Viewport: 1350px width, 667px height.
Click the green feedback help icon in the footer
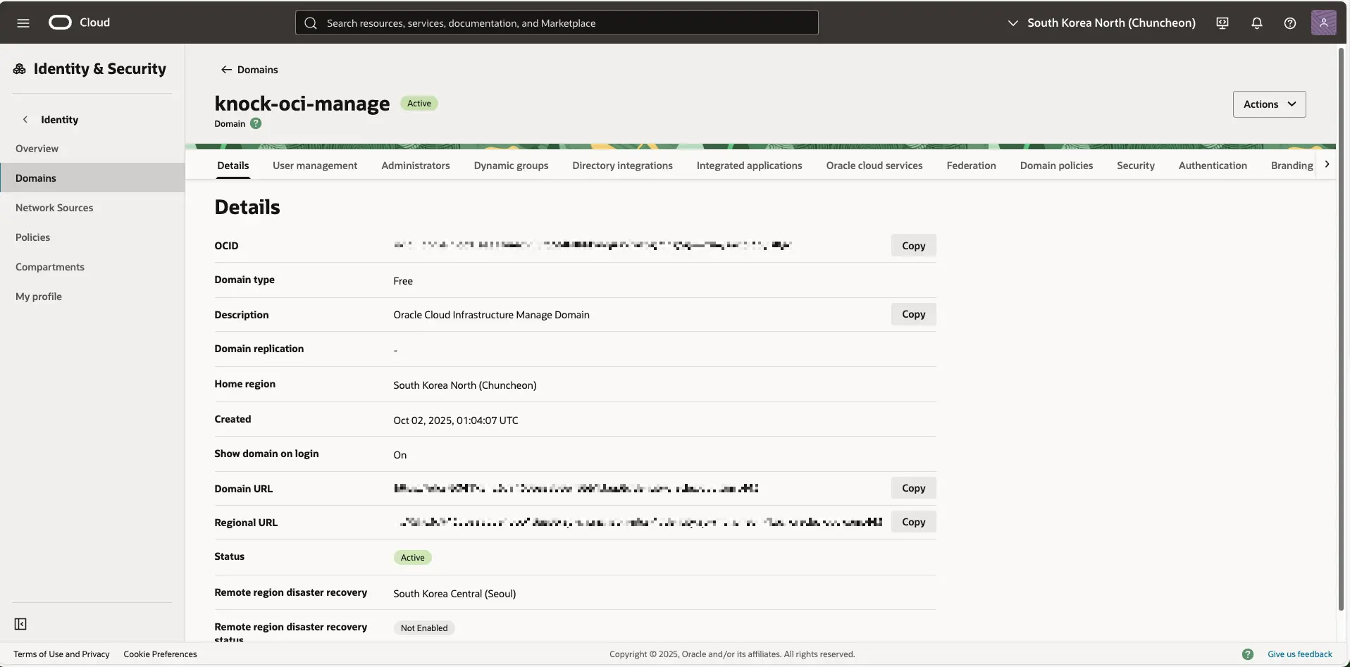(1248, 654)
